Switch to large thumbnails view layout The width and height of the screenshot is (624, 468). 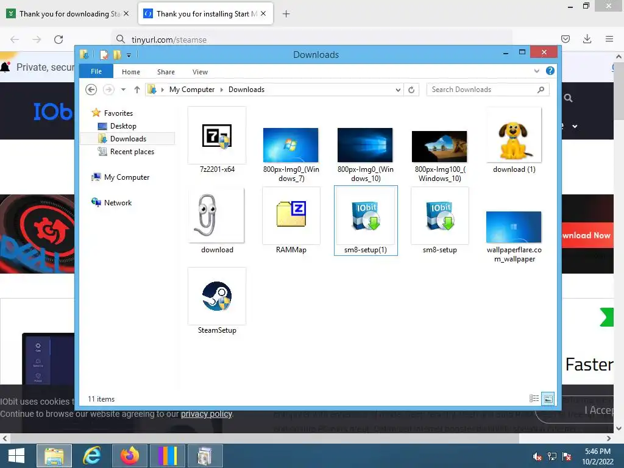pyautogui.click(x=548, y=399)
